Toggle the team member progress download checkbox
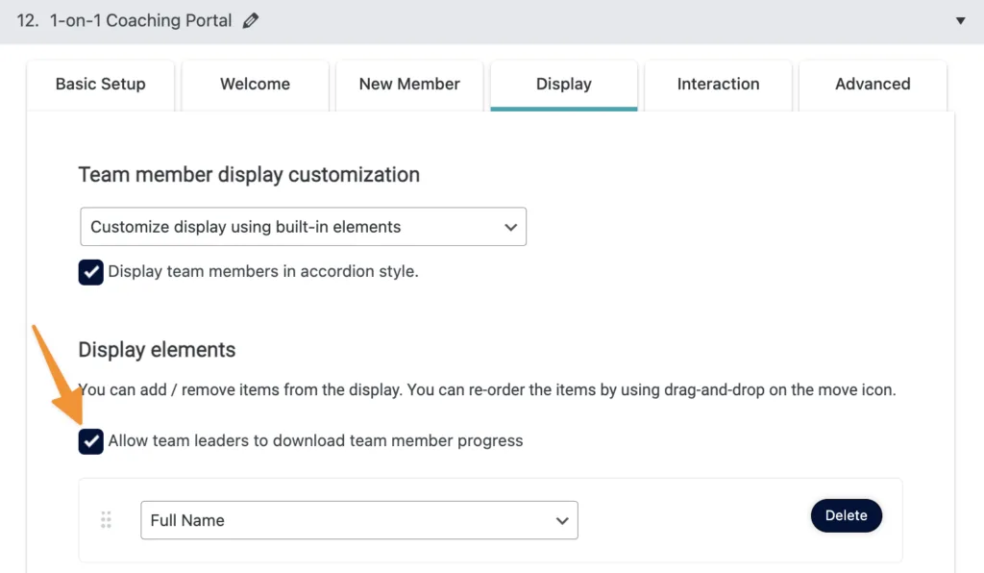The image size is (984, 573). tap(91, 441)
